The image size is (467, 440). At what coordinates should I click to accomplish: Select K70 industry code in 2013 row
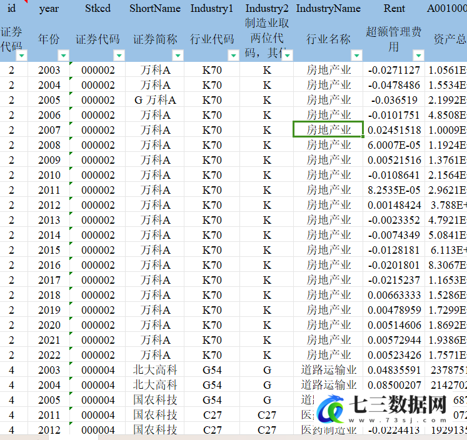click(212, 220)
